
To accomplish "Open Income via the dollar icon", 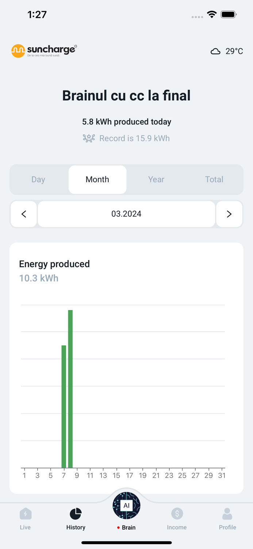I will point(177,514).
